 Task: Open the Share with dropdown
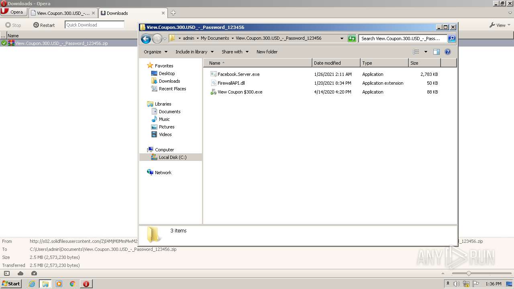(x=235, y=52)
